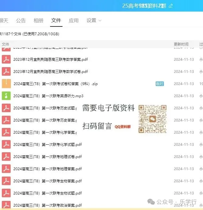203x210 pixels.
Task: Click PDF icon of 第一次联考地理答案
Action: 6,169
